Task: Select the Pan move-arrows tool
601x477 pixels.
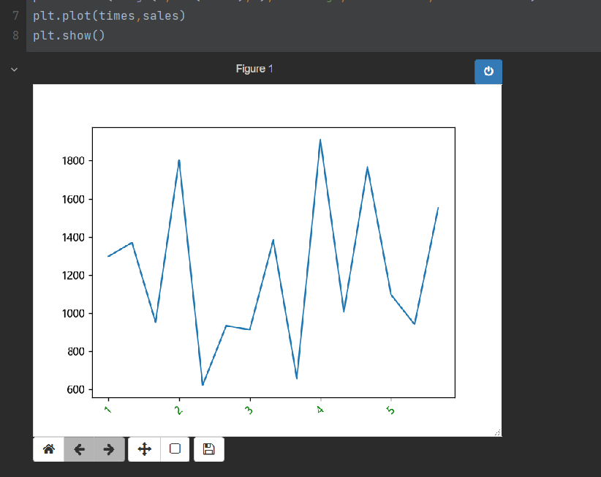Action: coord(144,449)
